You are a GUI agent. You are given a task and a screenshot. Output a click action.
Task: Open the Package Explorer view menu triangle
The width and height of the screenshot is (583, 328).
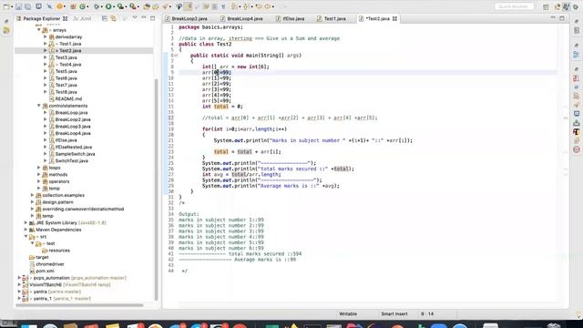[x=135, y=18]
